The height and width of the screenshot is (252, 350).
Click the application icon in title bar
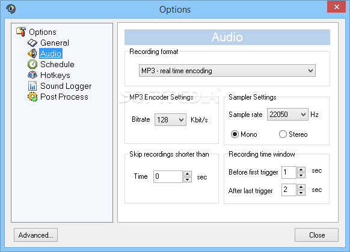point(11,9)
